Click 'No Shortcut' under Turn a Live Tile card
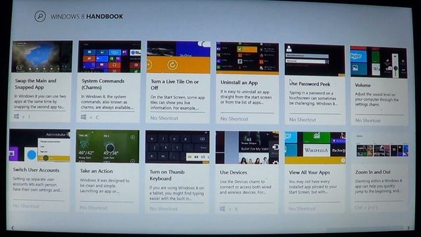The height and width of the screenshot is (237, 421). pos(164,118)
